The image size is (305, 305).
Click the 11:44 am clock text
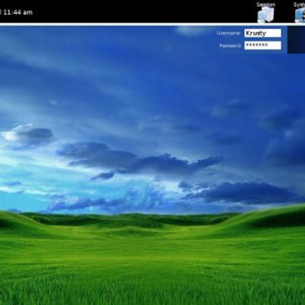click(18, 12)
